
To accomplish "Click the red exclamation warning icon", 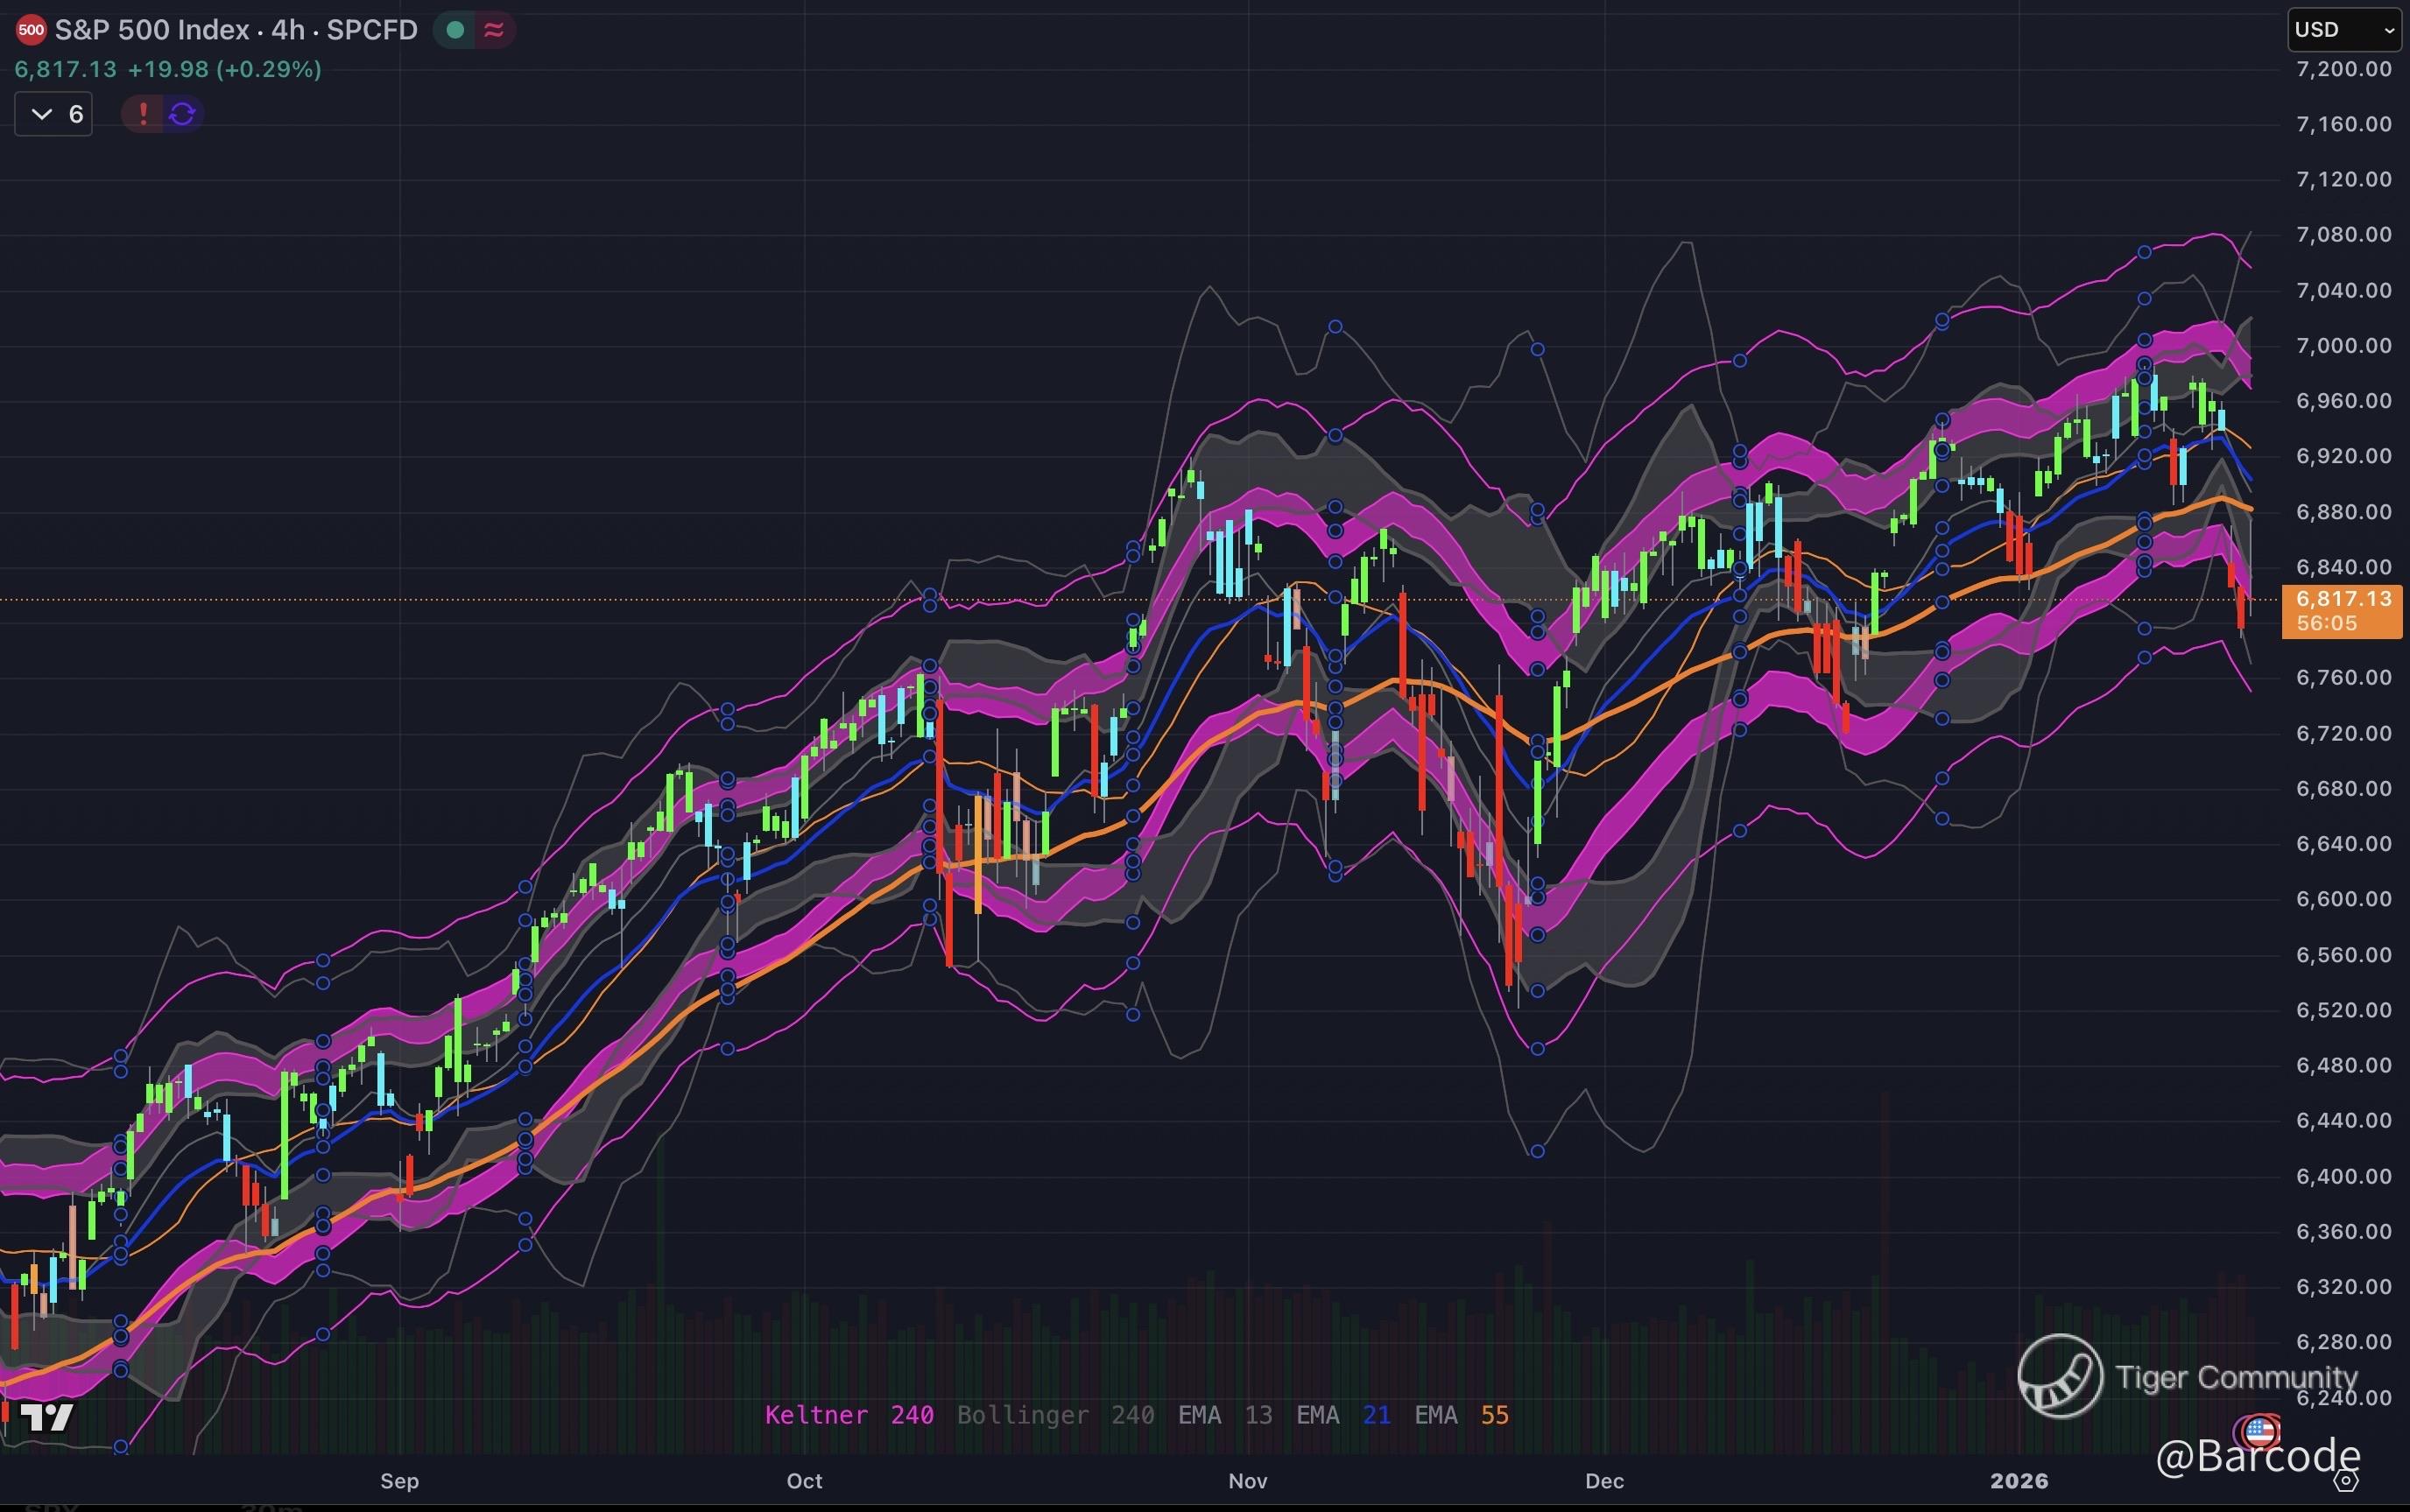I will pos(143,114).
